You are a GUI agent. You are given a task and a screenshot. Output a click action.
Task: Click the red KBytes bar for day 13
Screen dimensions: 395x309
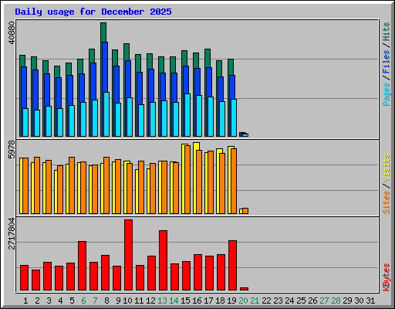(163, 260)
